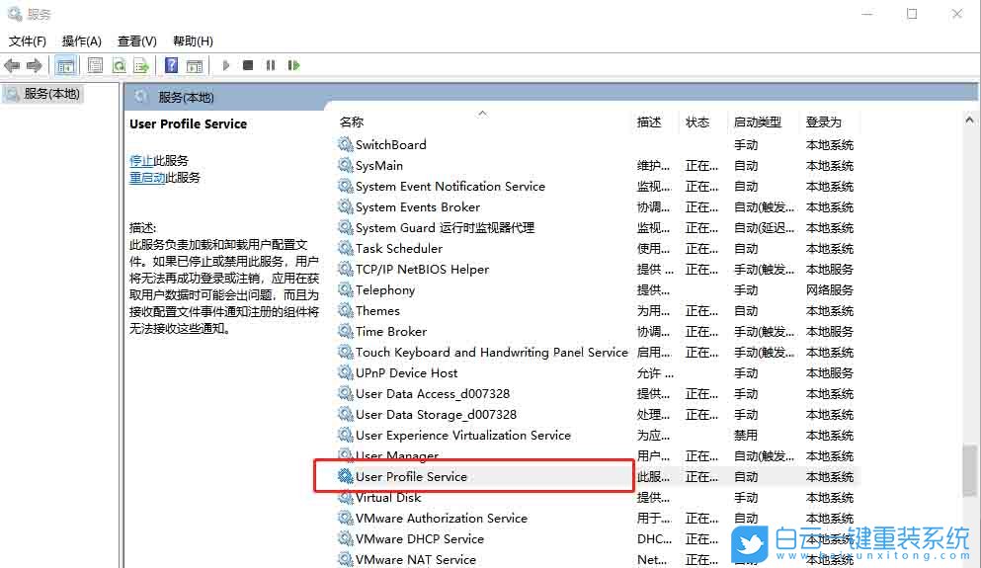Select the Themes service row

598,311
